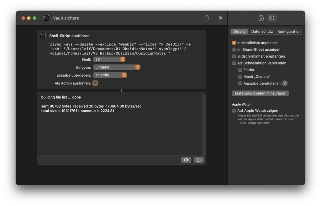This screenshot has height=206, width=321.
Task: Click the Apple Watch section heading
Action: [242, 105]
